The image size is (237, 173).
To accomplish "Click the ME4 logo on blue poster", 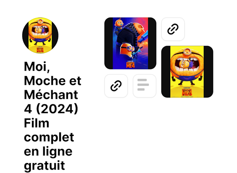I will [x=130, y=64].
